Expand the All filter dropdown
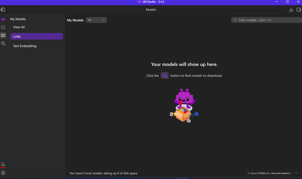The height and width of the screenshot is (179, 302). 96,20
